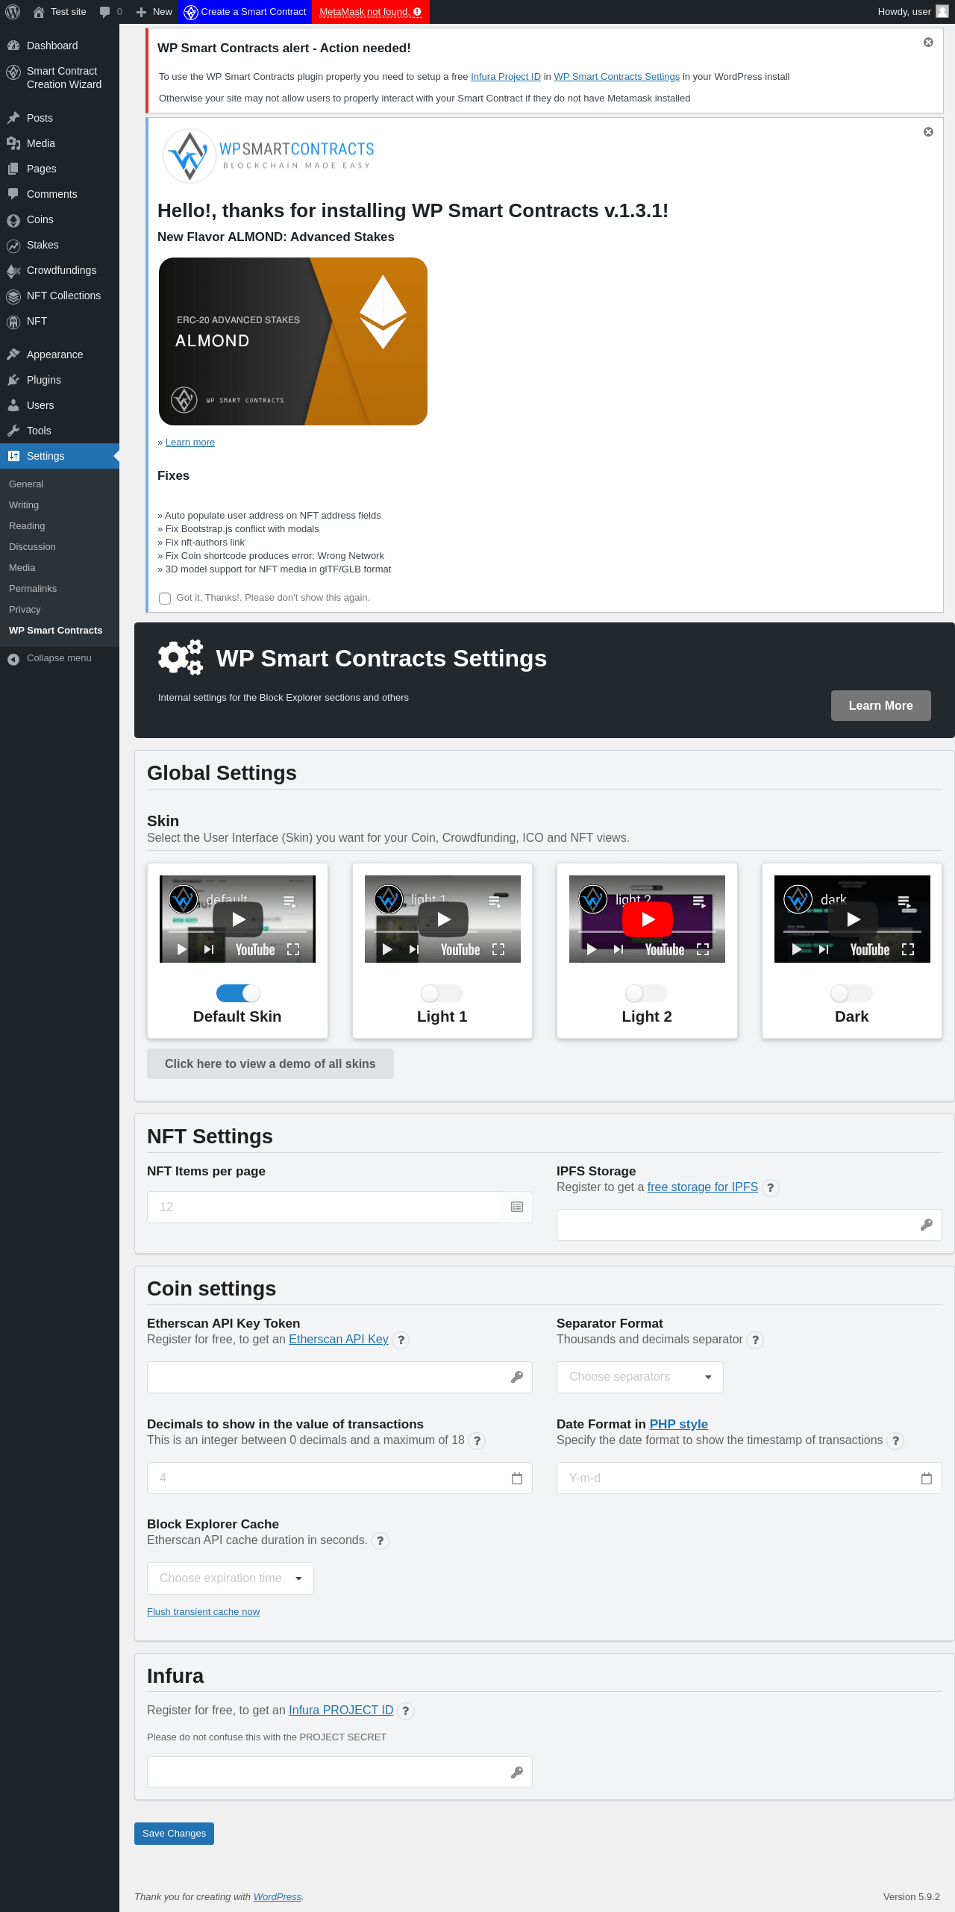Click the Save Changes button

(x=174, y=1834)
